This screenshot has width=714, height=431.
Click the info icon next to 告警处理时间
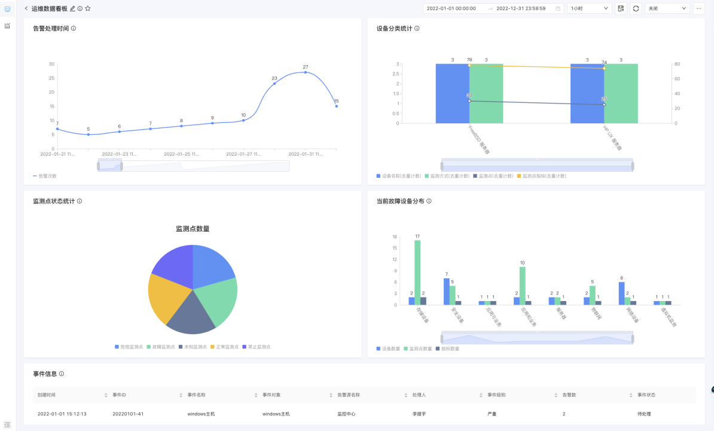click(x=74, y=28)
